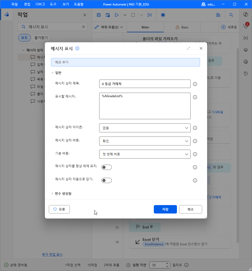This screenshot has height=271, width=252.
Task: Click info icon for 표시할 메시지
Action: [195, 97]
